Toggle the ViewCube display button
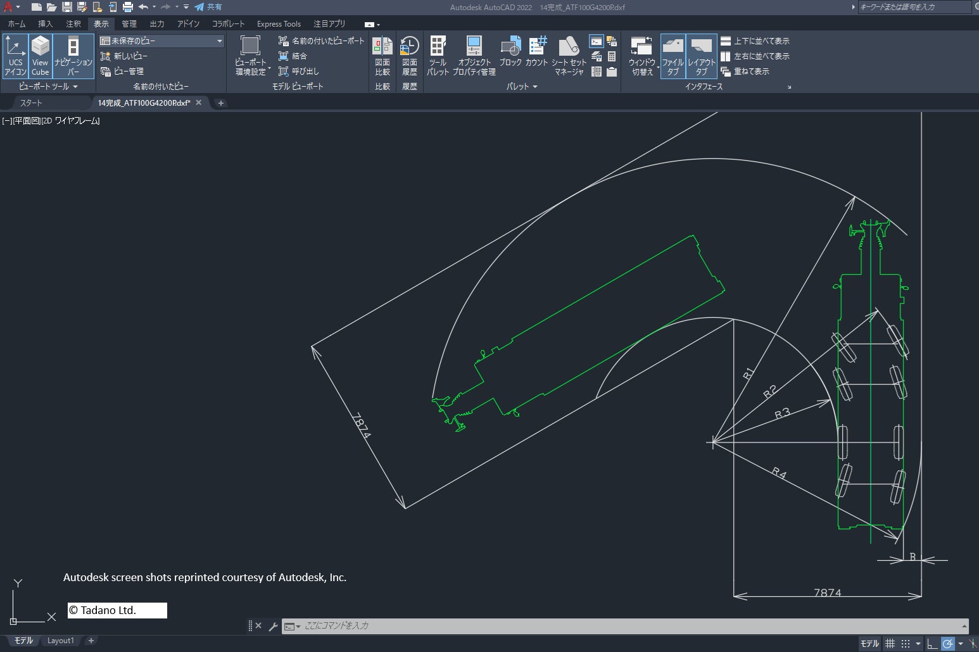 (41, 56)
